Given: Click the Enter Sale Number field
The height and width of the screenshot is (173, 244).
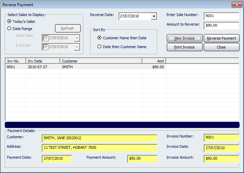Looking at the screenshot, I should (221, 16).
